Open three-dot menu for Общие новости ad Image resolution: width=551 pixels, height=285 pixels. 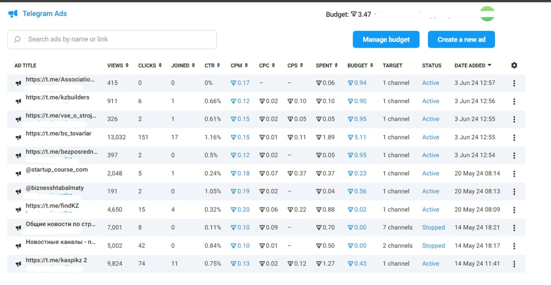(x=514, y=228)
